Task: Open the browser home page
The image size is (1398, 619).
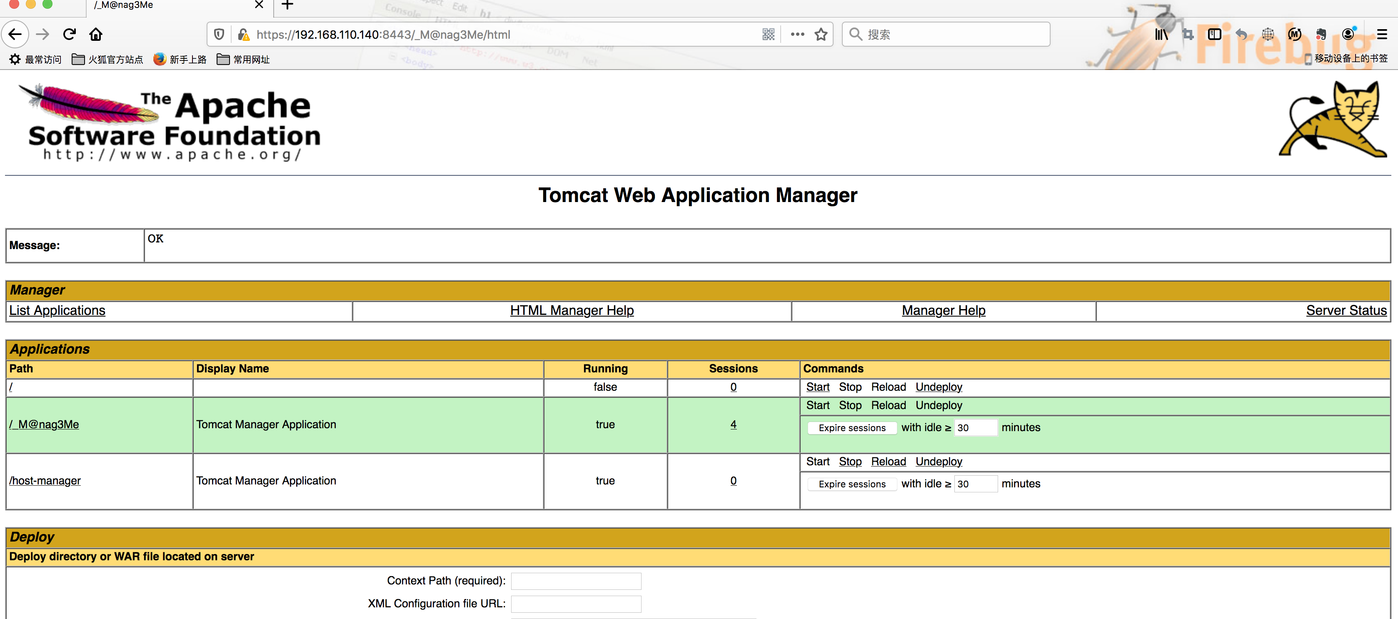Action: tap(96, 35)
